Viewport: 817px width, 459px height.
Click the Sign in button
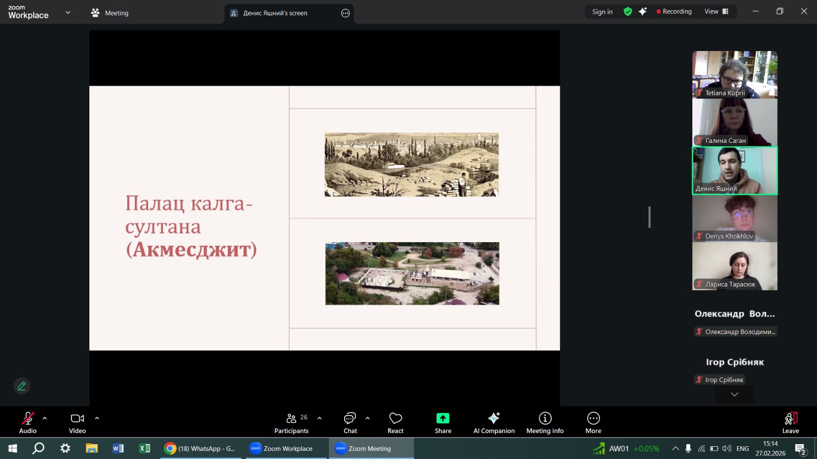602,12
